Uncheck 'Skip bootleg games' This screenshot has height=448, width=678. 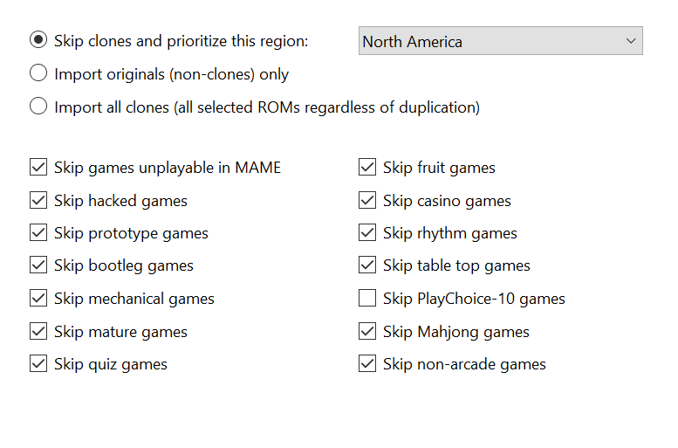click(x=38, y=265)
